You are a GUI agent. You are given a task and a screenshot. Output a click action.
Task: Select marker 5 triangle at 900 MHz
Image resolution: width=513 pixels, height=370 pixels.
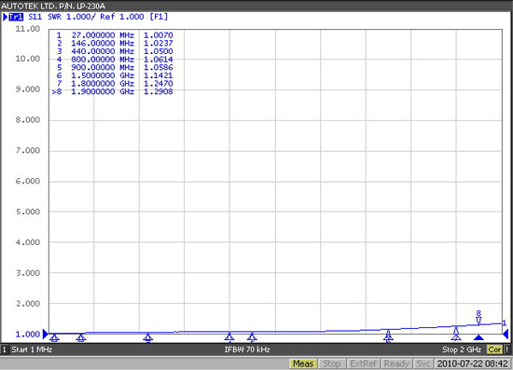point(252,336)
